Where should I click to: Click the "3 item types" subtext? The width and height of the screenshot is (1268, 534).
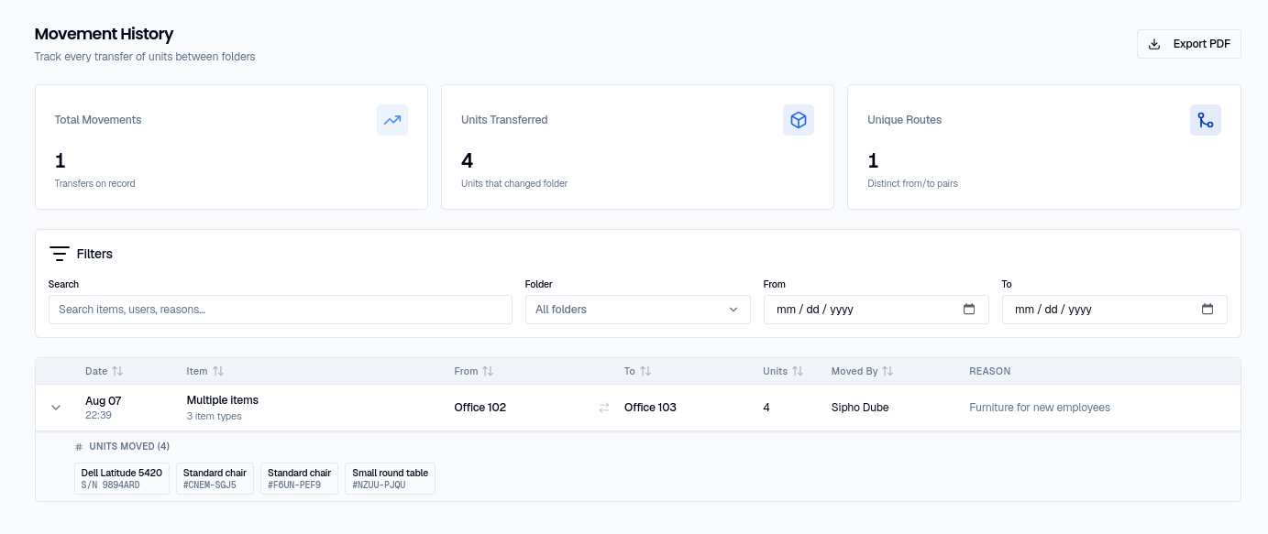(x=214, y=416)
